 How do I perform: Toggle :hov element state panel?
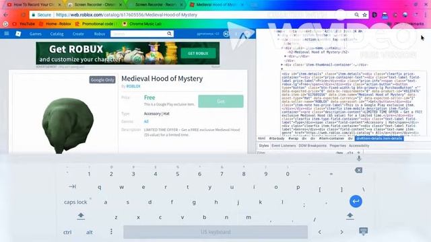click(x=339, y=153)
